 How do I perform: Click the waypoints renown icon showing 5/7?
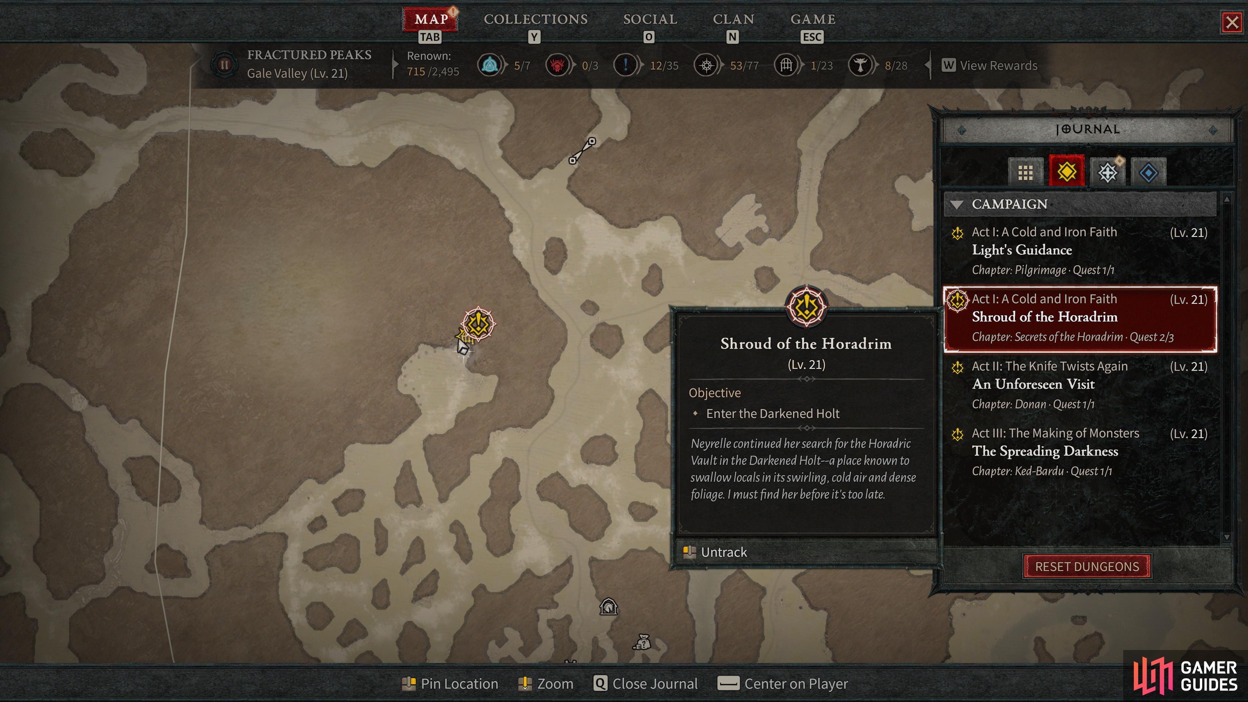(490, 65)
